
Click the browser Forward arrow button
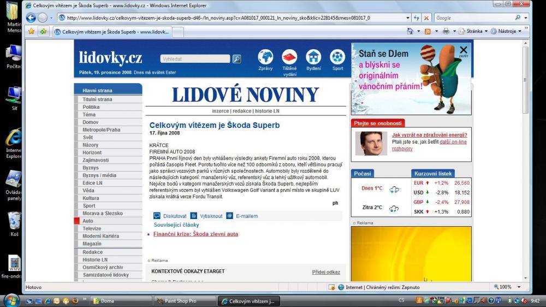(43, 17)
